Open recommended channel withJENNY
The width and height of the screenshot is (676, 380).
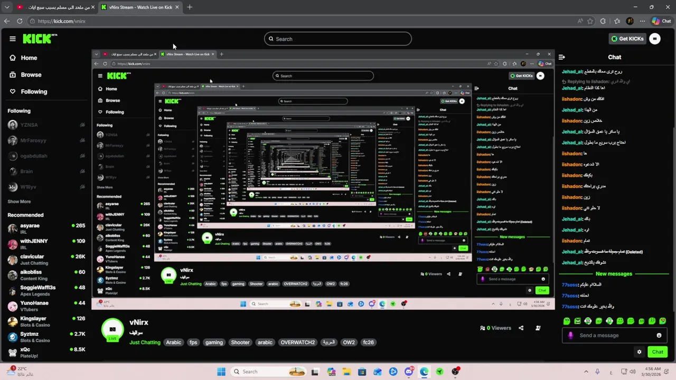point(46,244)
